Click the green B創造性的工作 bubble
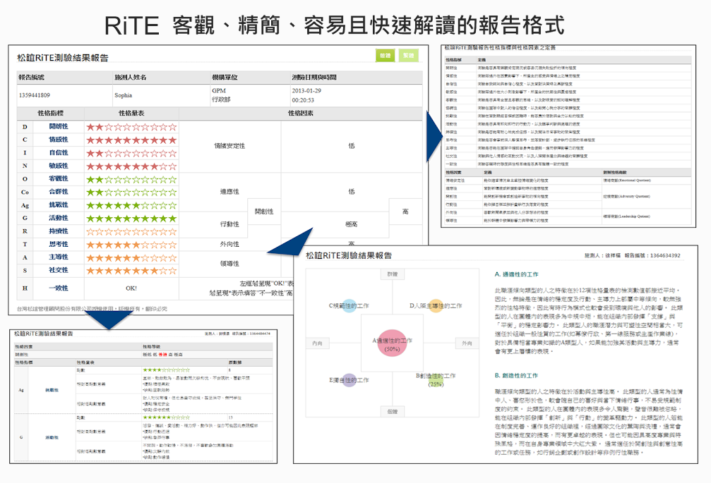Viewport: 711px width, 483px height. pyautogui.click(x=436, y=380)
